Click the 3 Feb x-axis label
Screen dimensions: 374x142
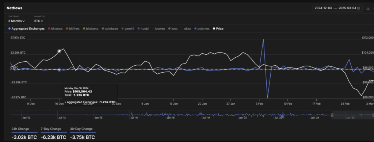click(x=259, y=104)
